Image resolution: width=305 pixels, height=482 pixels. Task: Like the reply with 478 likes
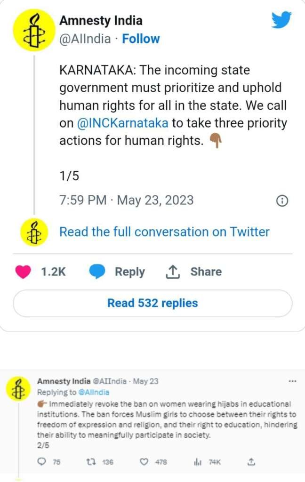point(145,462)
